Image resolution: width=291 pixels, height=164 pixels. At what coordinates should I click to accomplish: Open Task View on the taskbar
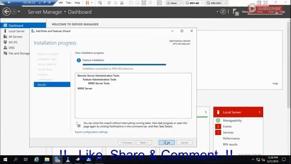[26, 159]
